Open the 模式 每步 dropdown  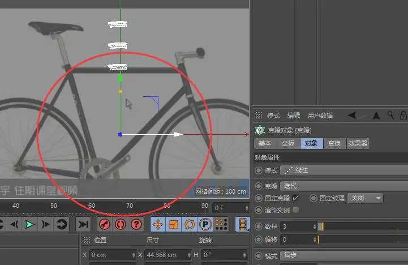[x=344, y=255]
